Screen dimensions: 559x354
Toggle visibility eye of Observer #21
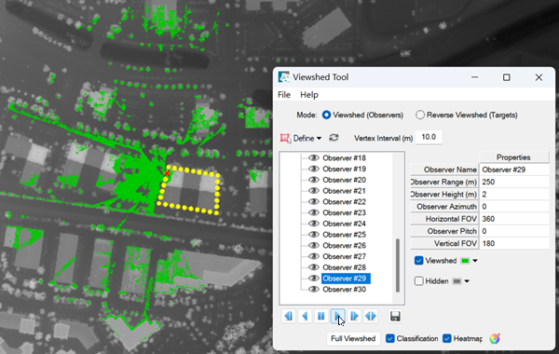313,191
